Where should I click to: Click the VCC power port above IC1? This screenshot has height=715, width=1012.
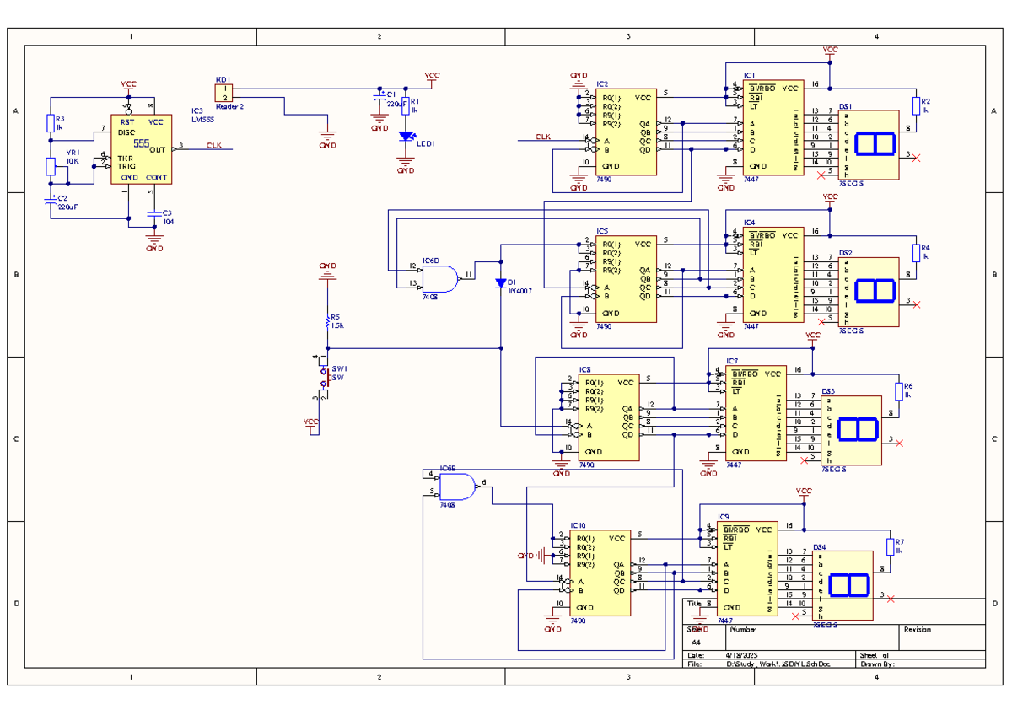pyautogui.click(x=831, y=52)
